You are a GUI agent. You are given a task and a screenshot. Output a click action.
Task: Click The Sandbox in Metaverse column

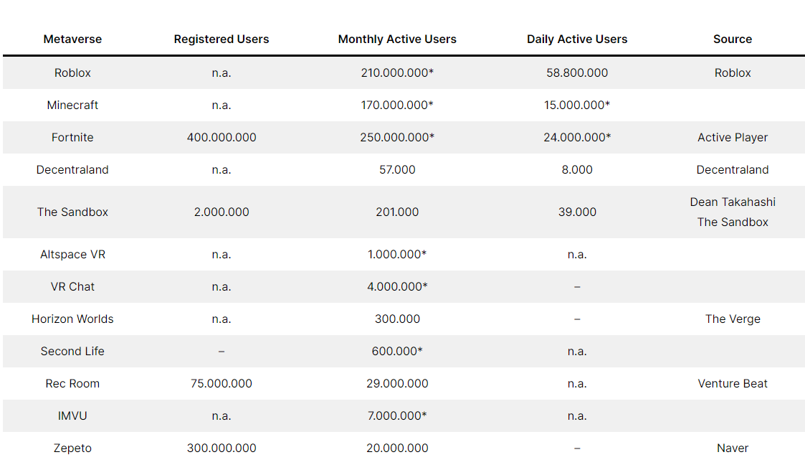(72, 212)
